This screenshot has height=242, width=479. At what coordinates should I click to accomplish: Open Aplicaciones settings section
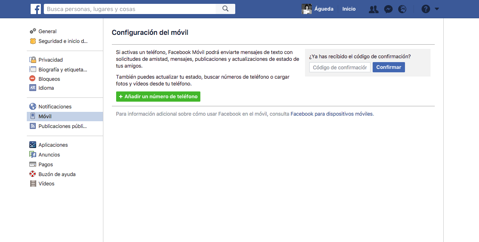(x=53, y=145)
